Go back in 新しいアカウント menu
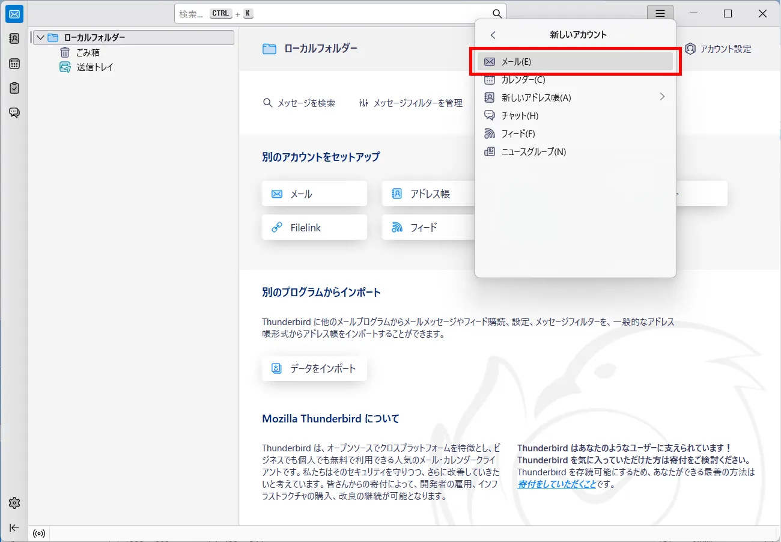 pyautogui.click(x=493, y=35)
